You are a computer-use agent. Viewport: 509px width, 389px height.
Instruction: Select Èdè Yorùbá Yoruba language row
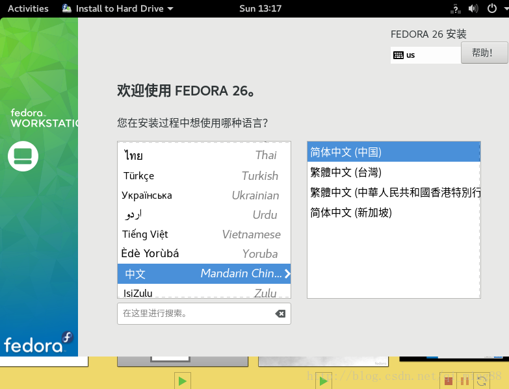204,254
